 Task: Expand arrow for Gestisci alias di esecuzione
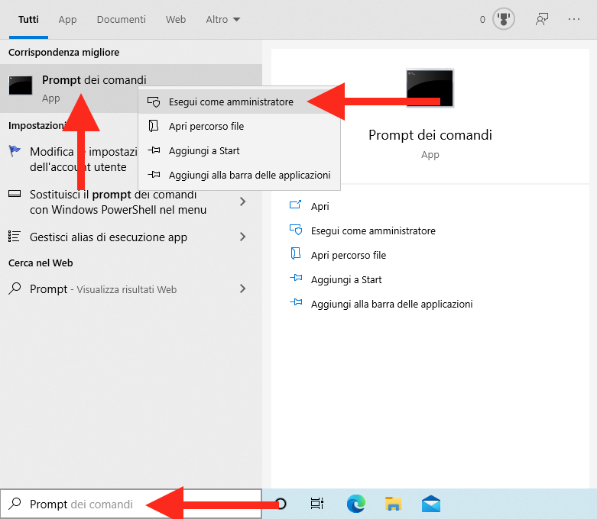pos(242,237)
